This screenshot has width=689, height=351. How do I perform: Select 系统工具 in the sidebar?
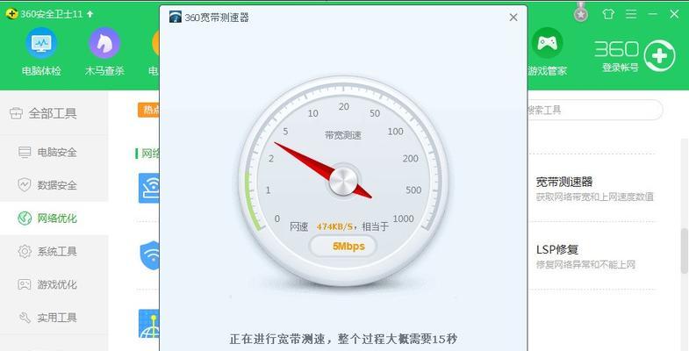click(54, 251)
